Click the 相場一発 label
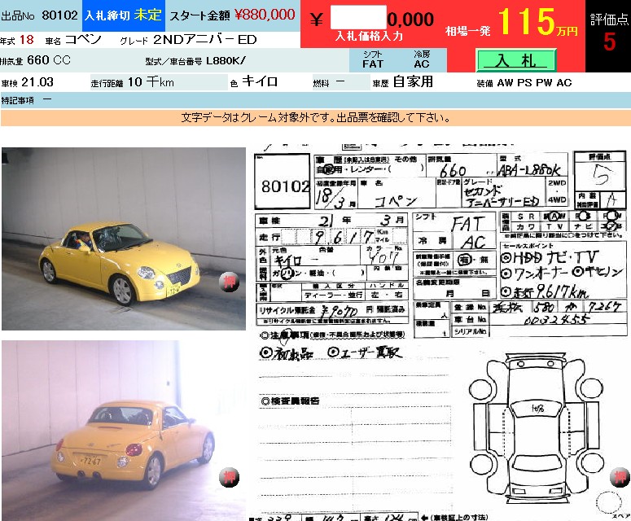 point(467,31)
